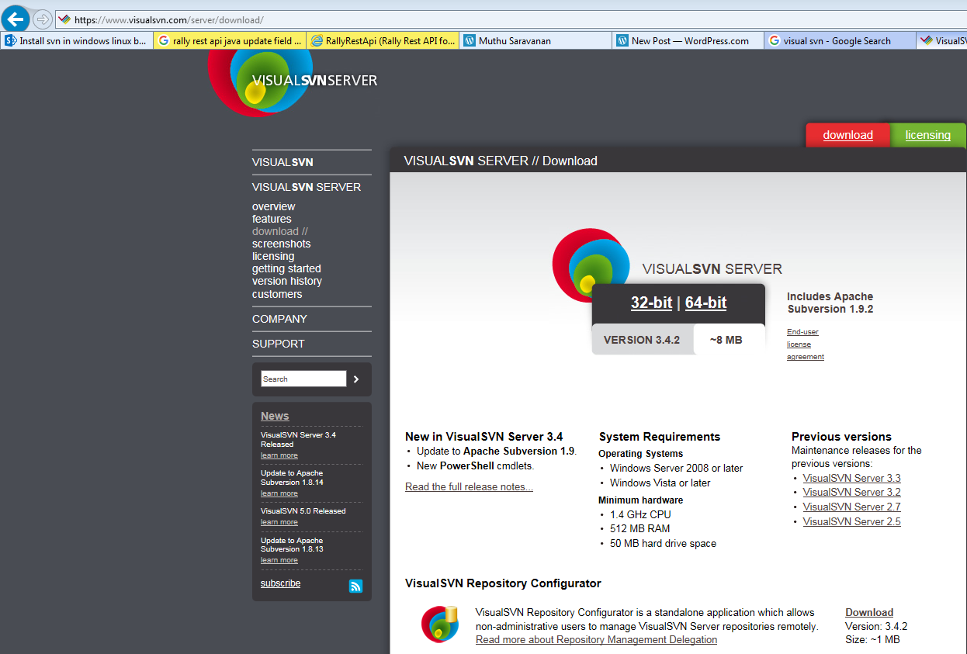Open Read the full release notes link

469,487
